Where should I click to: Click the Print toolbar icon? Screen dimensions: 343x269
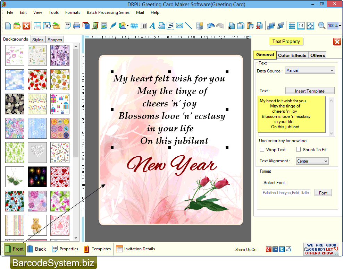(77, 26)
